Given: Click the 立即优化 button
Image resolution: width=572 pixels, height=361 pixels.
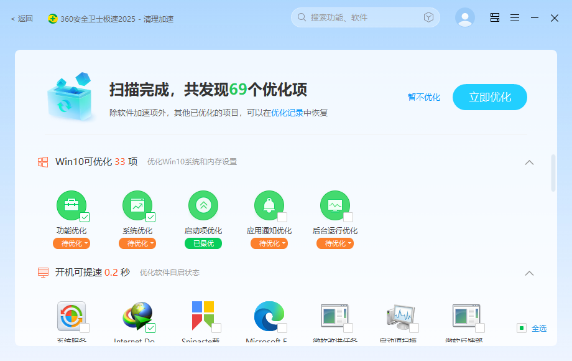Looking at the screenshot, I should [489, 97].
